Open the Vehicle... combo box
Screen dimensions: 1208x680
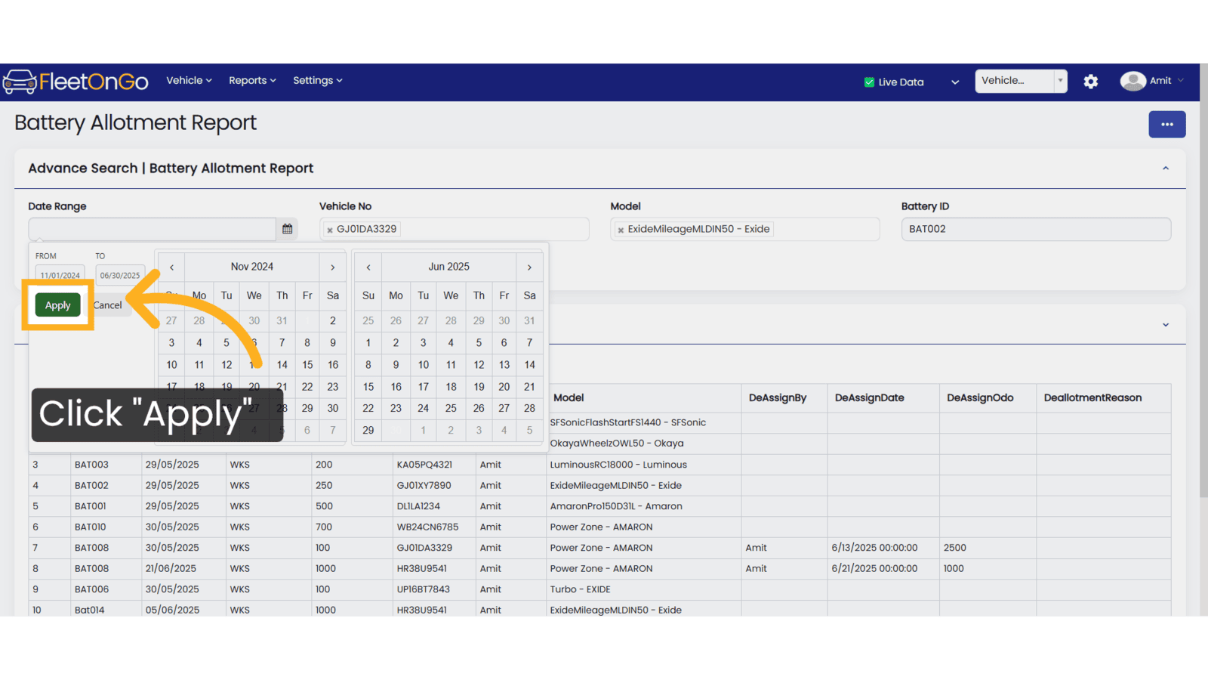click(1021, 81)
